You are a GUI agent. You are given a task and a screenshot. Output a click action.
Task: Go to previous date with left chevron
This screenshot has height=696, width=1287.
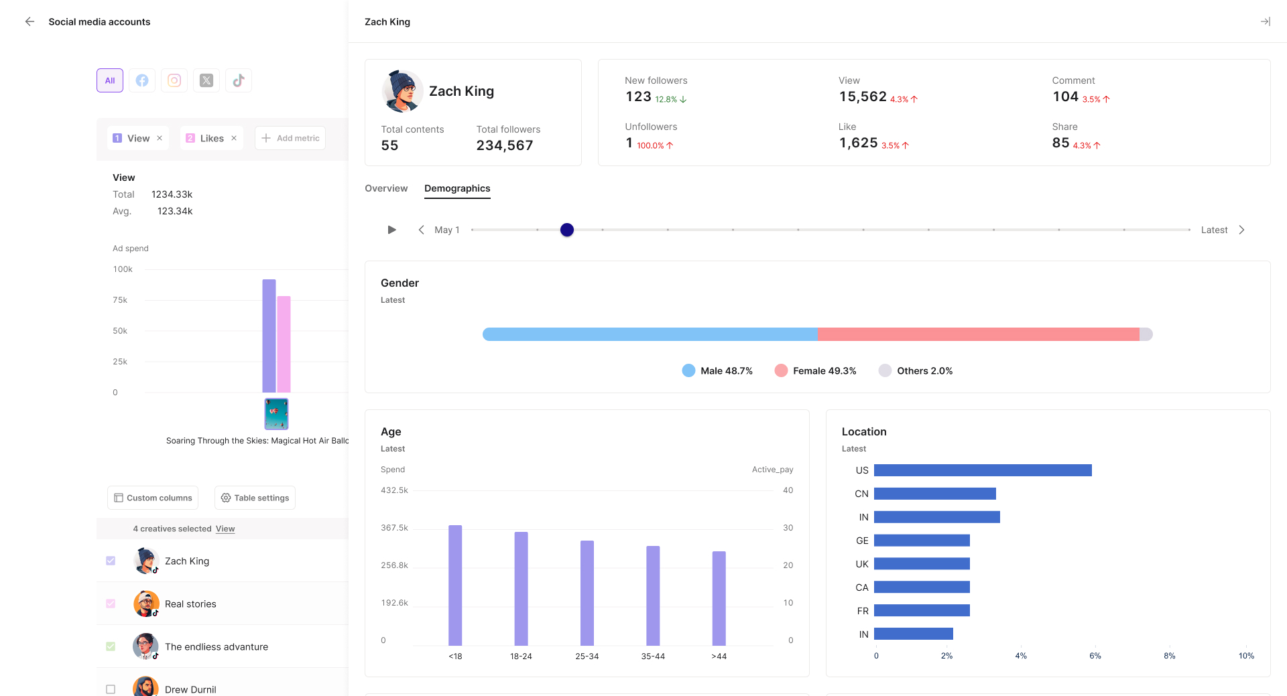point(421,230)
